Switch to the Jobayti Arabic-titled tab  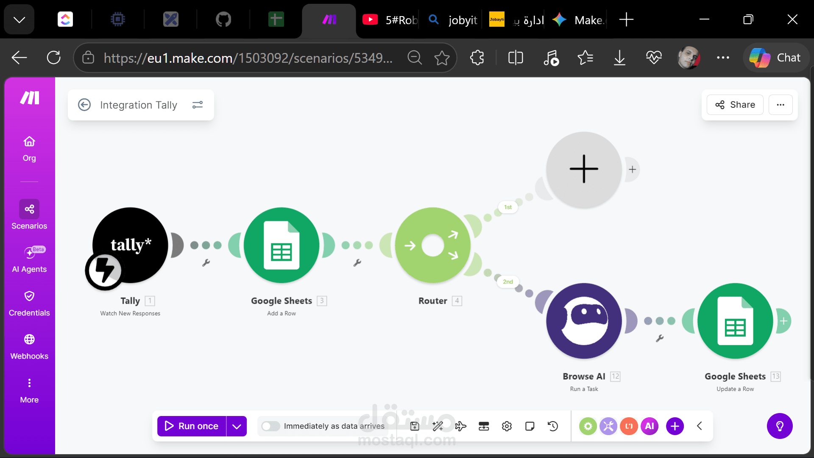(x=516, y=20)
